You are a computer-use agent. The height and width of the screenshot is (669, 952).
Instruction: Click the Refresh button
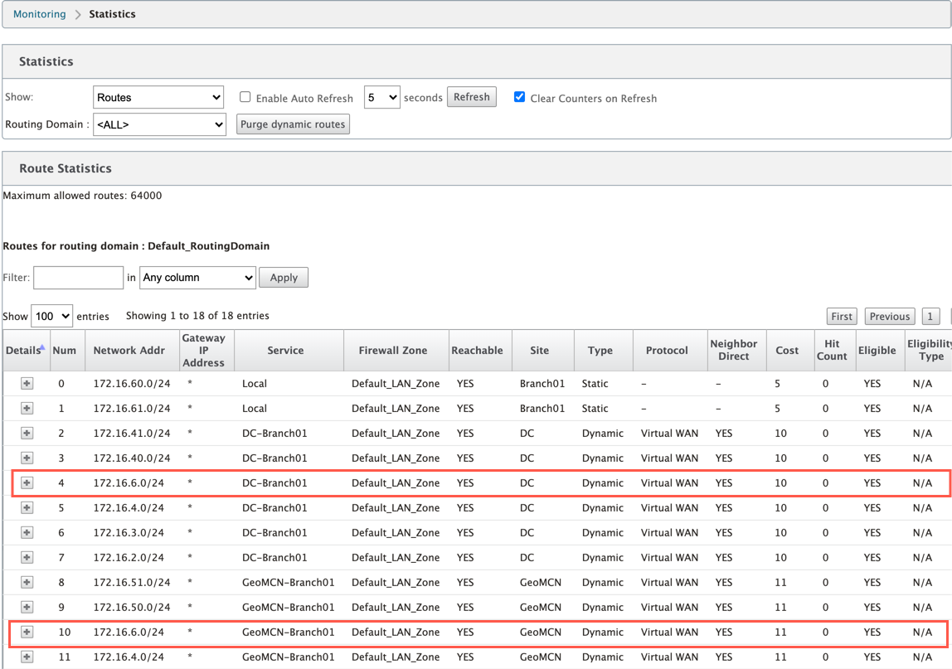472,97
